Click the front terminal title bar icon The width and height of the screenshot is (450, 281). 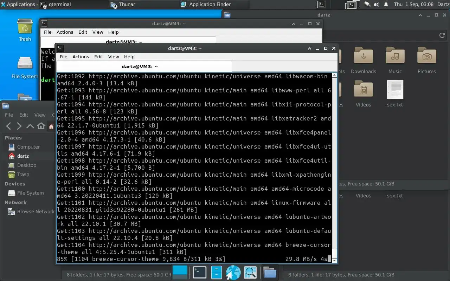click(60, 48)
